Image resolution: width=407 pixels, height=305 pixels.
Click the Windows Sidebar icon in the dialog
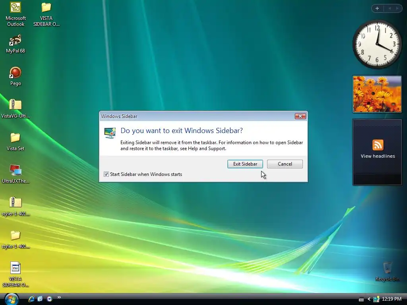click(x=110, y=133)
